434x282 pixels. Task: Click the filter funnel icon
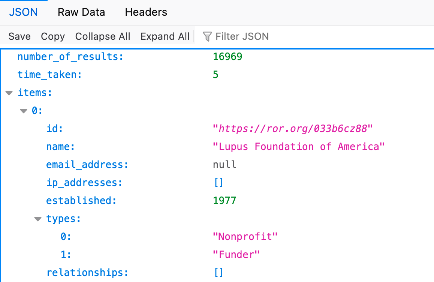[x=207, y=36]
